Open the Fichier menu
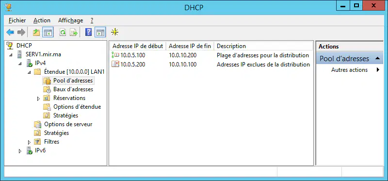This screenshot has height=181, width=388. click(17, 20)
